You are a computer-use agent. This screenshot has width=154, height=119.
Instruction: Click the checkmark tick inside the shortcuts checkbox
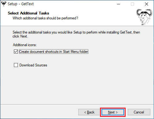click(x=16, y=52)
